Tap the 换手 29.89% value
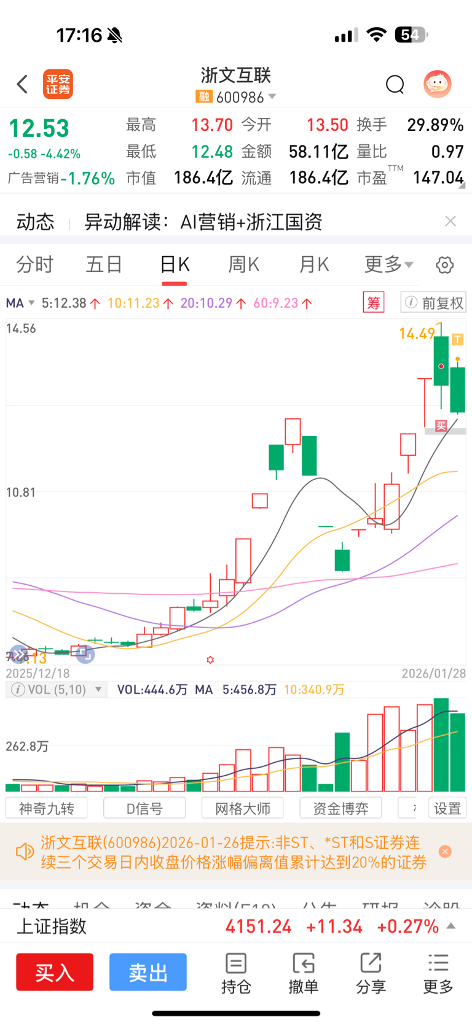This screenshot has height=1025, width=472. (x=435, y=125)
